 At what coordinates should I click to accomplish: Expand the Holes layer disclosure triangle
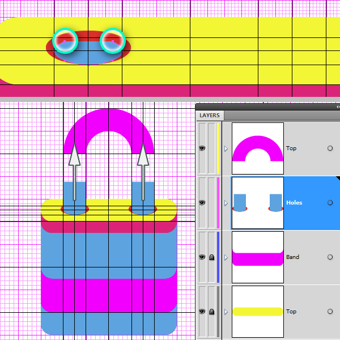(226, 203)
